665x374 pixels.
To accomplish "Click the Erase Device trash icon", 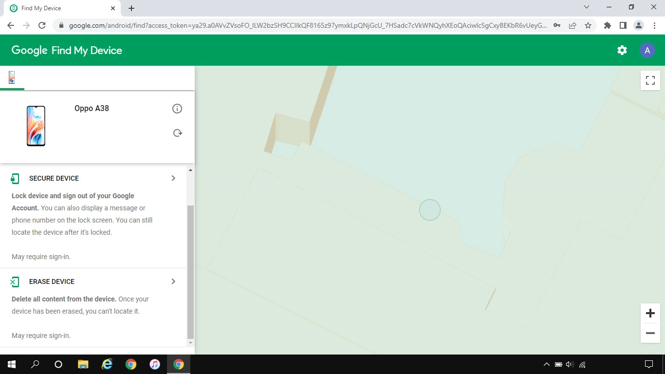I will tap(15, 281).
